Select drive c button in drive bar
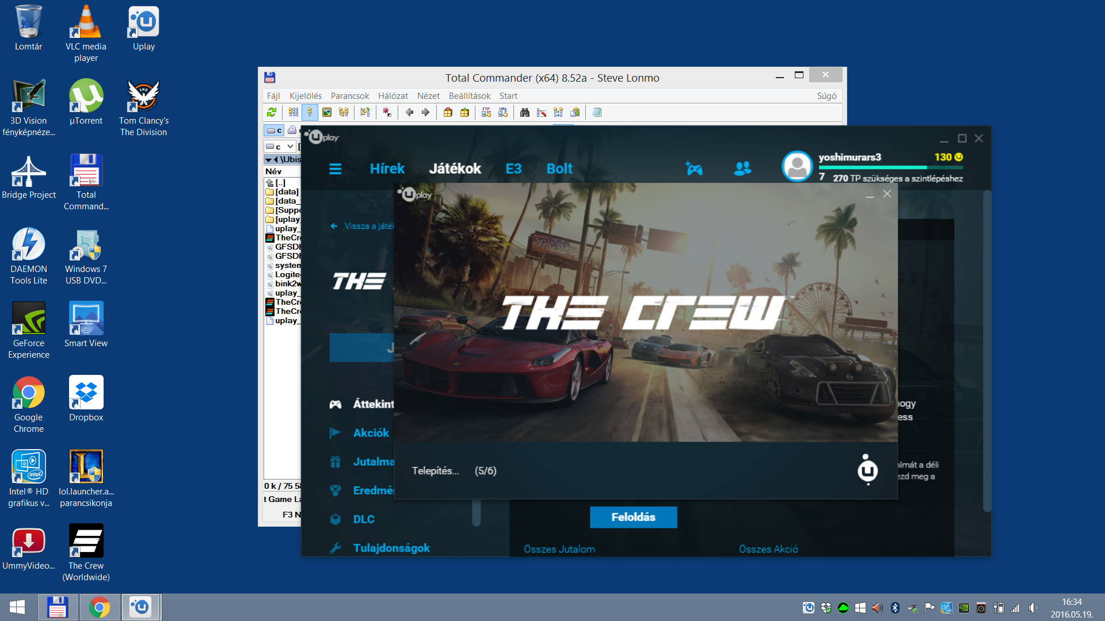This screenshot has width=1105, height=621. [x=274, y=131]
